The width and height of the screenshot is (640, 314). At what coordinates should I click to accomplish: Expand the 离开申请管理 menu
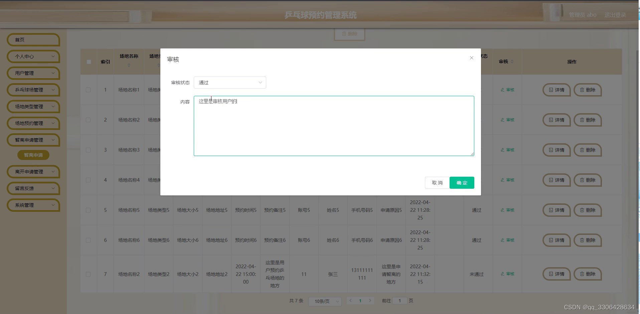[x=33, y=172]
